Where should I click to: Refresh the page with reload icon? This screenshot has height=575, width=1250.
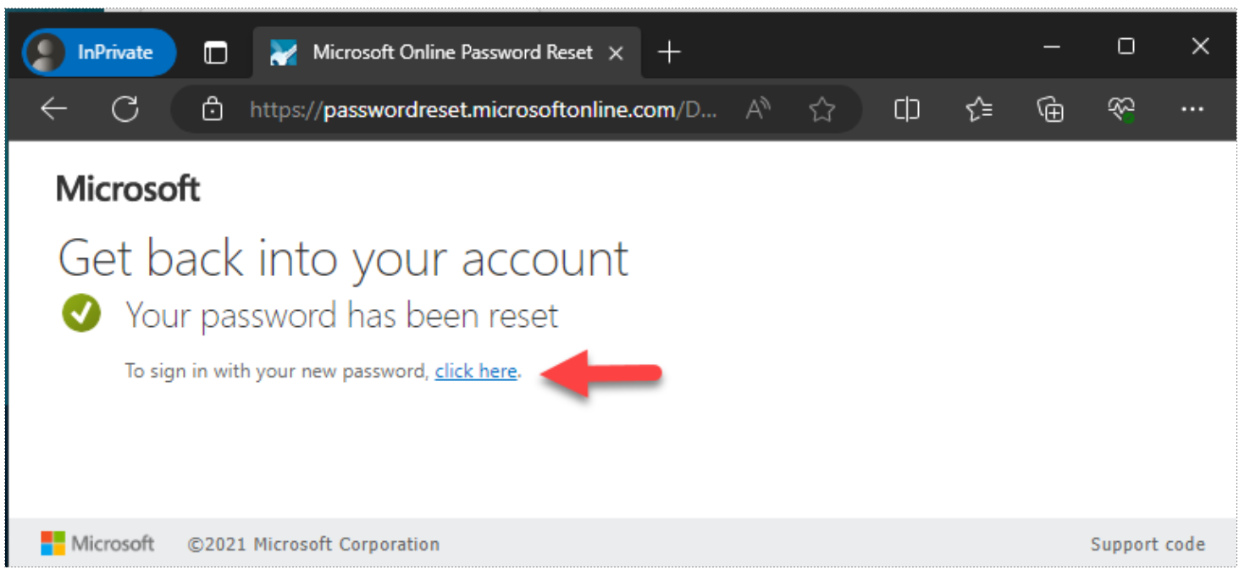(125, 109)
